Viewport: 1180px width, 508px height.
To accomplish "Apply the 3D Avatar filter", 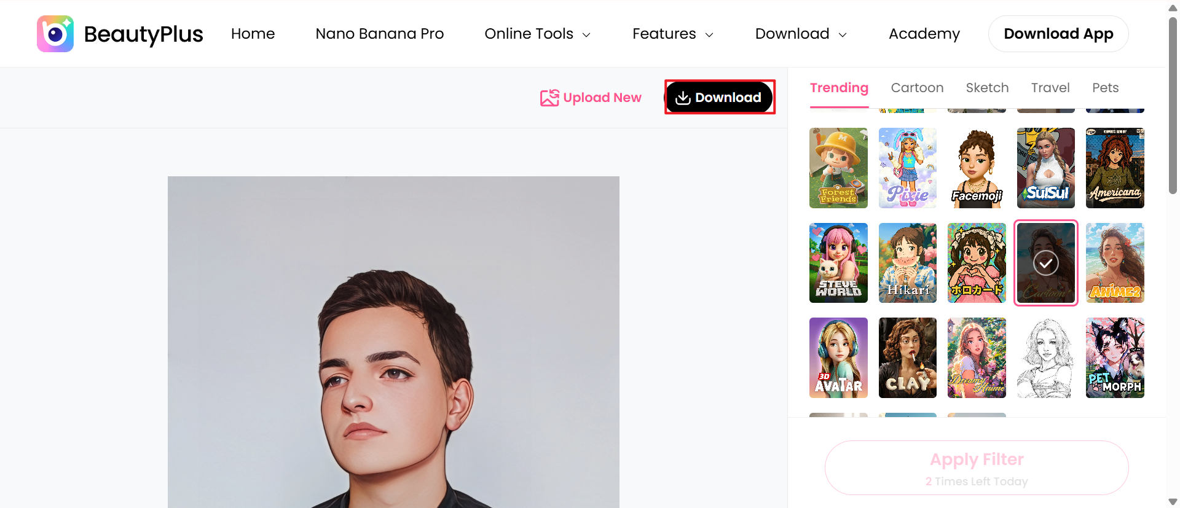I will [x=838, y=358].
